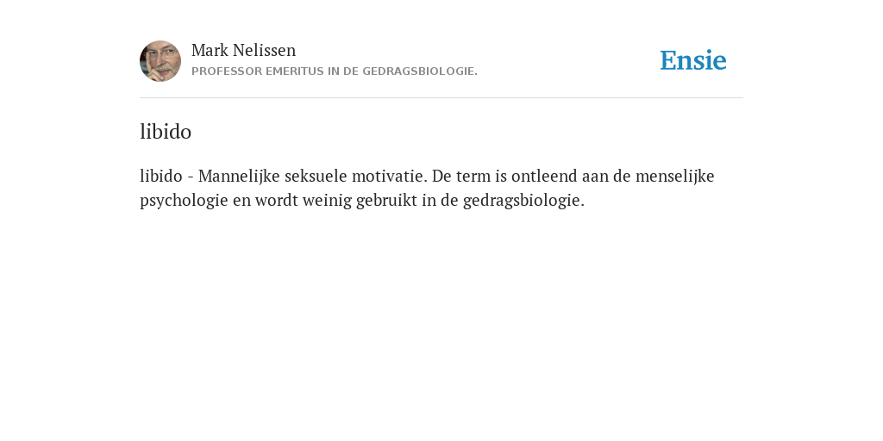Click gedragsbiologie at the end of the definition
883x441 pixels.
[523, 201]
